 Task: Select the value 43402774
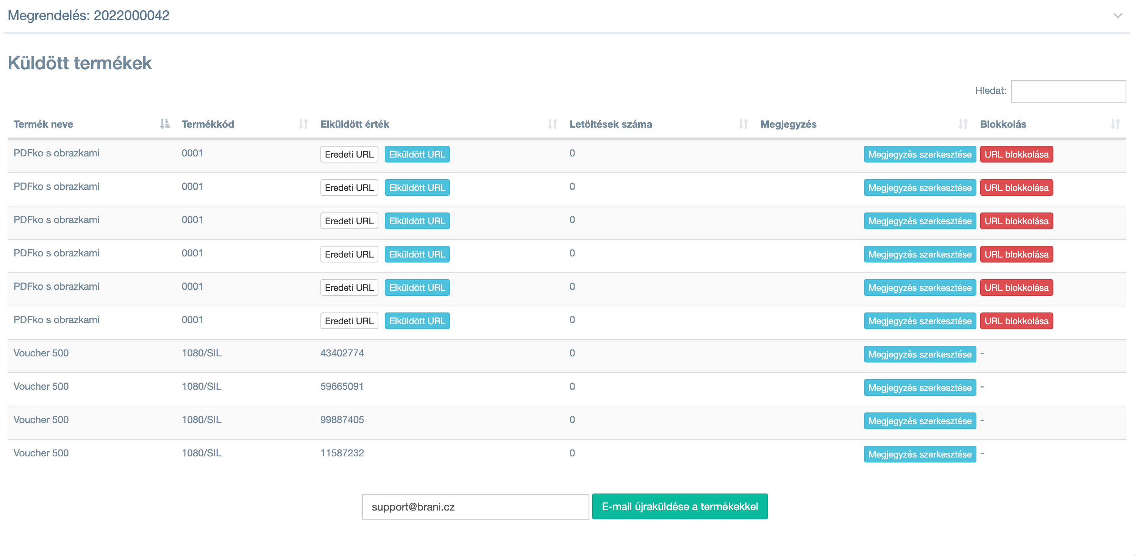point(342,353)
